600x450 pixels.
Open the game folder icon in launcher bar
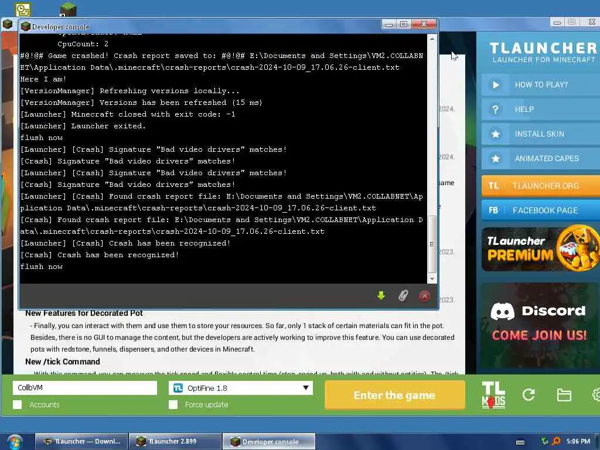(x=564, y=394)
